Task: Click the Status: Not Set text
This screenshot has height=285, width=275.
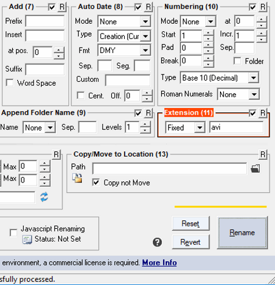Action: 57,239
